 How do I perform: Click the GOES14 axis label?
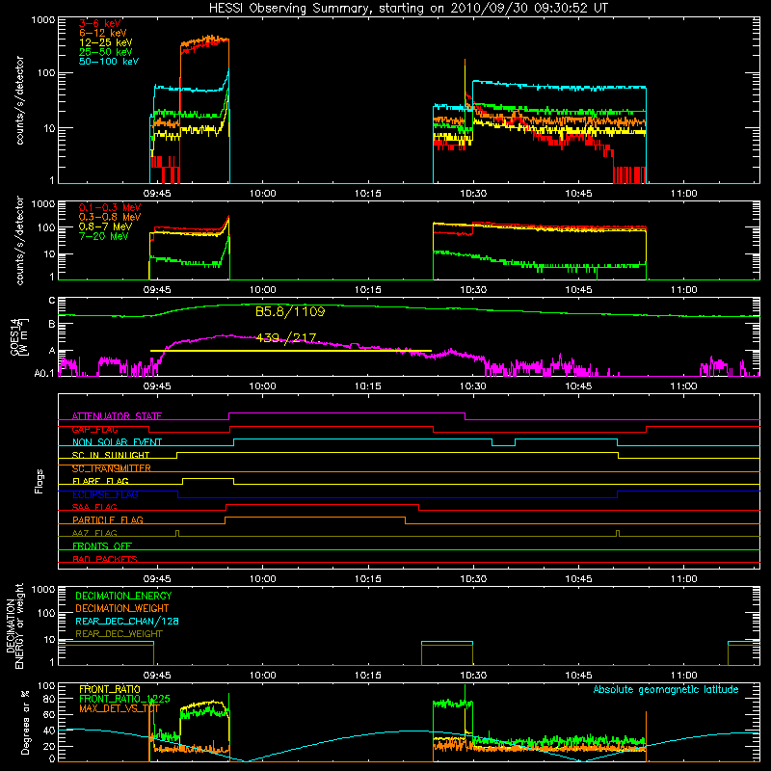click(x=18, y=336)
